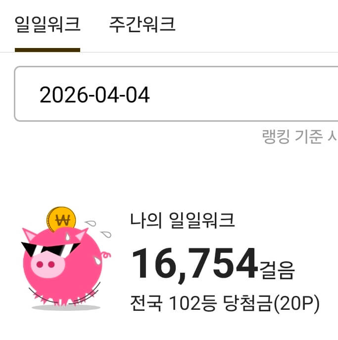Viewport: 338px width, 340px height.
Task: Tap the 16,754 step count number
Action: [x=194, y=264]
